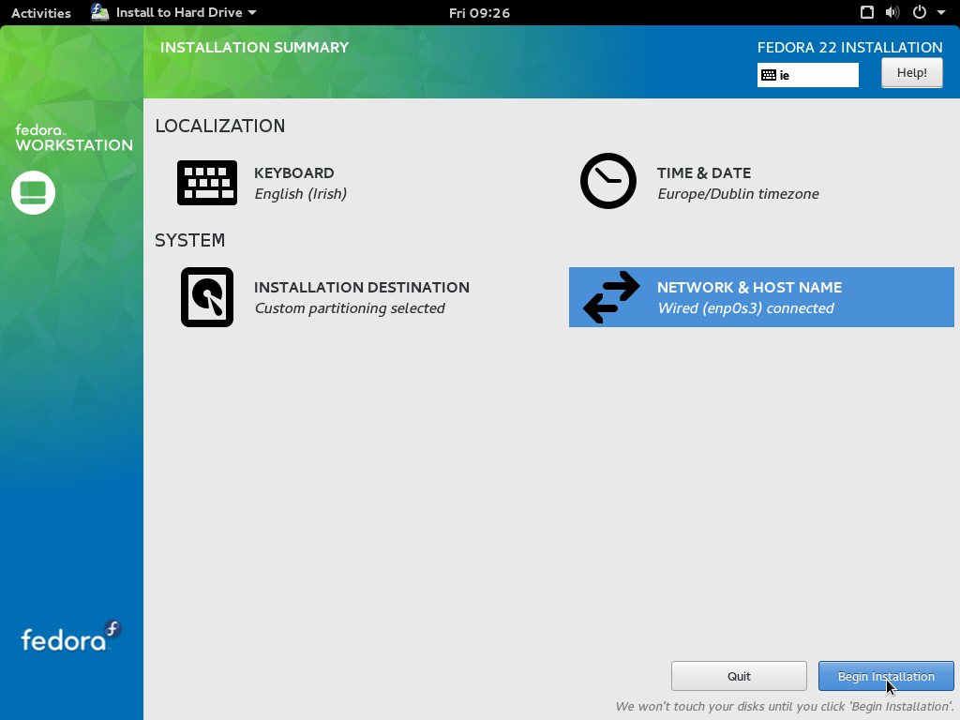Click the fedora logo at bottom of sidebar

[x=71, y=637]
